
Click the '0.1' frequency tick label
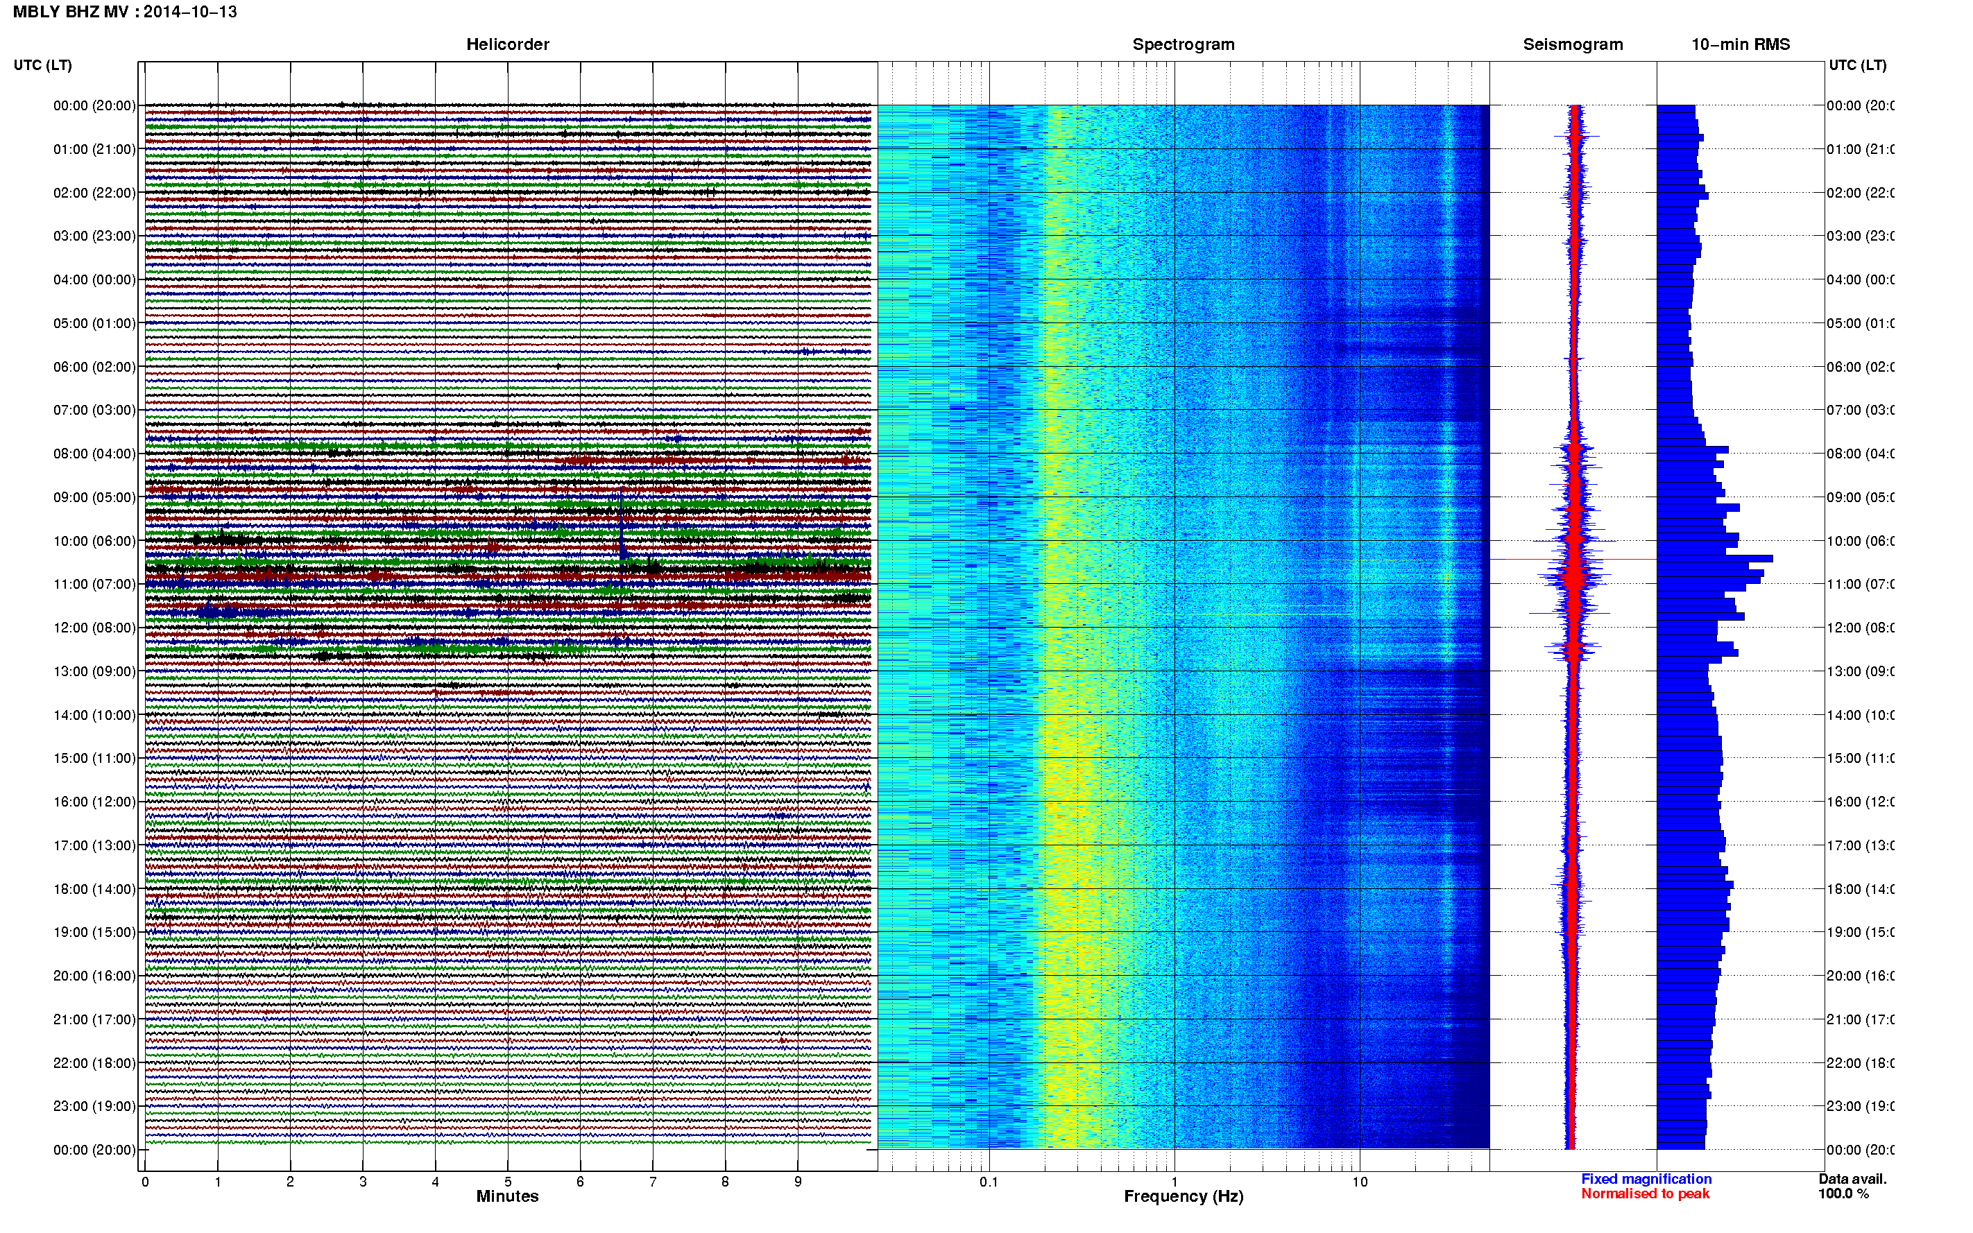[989, 1182]
